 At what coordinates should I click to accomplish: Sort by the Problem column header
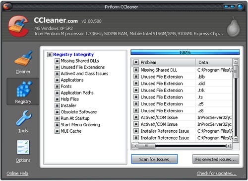(x=164, y=62)
